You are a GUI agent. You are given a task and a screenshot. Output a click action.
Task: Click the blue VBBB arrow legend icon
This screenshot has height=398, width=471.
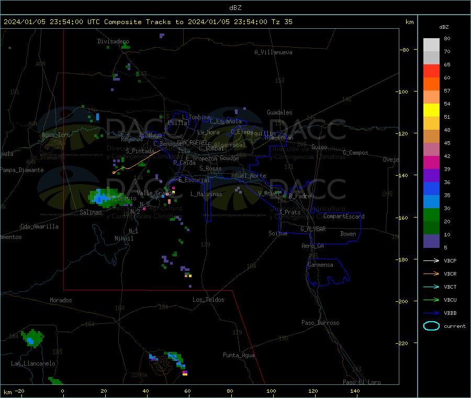click(x=431, y=313)
